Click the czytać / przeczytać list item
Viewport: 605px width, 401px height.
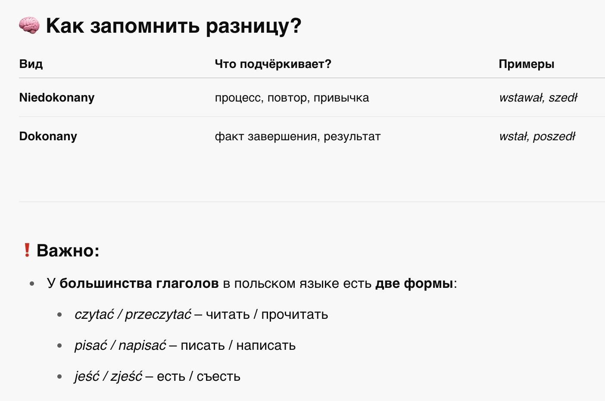201,315
